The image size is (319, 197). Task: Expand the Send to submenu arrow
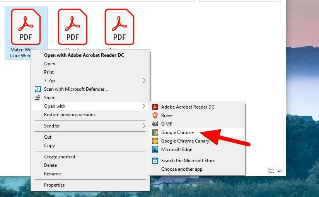(x=144, y=126)
